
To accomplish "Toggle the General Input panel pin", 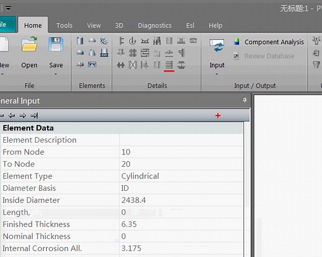I will pos(245,100).
